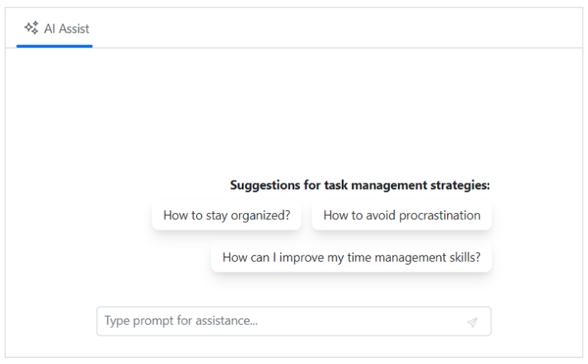Pick the improve time management skills suggestion
Screen dimensions: 588x364
point(351,258)
